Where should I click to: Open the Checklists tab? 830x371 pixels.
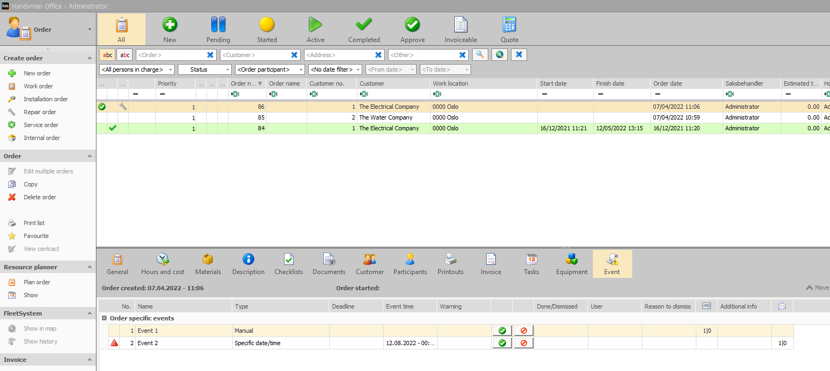288,264
